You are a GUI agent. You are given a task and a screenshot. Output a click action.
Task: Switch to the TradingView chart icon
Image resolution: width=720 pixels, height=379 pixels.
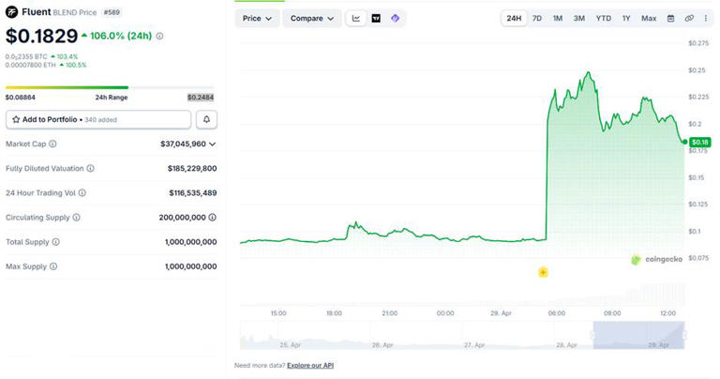click(376, 18)
